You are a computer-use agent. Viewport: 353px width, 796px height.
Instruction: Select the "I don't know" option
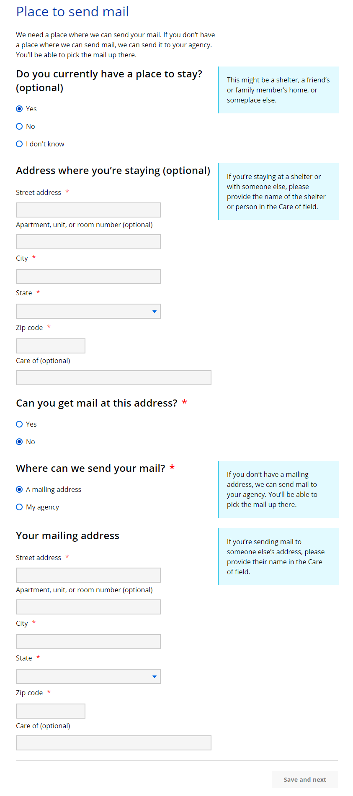19,144
